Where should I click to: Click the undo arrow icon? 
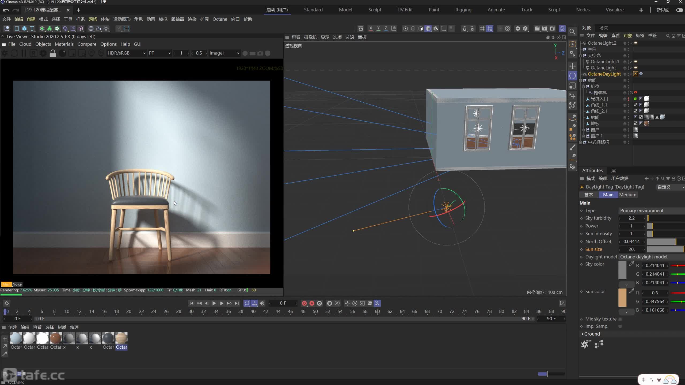click(6, 10)
